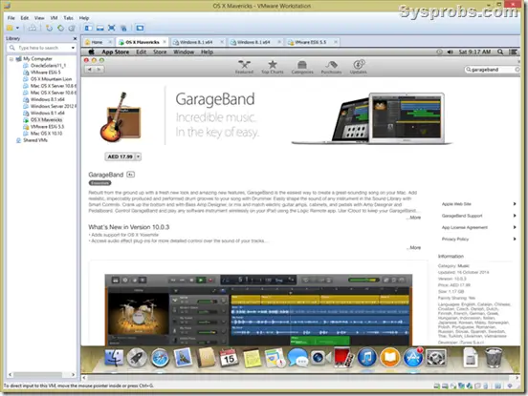Click the Send Ctrl+Alt+Del toolbar icon
528x396 pixels.
(x=33, y=28)
